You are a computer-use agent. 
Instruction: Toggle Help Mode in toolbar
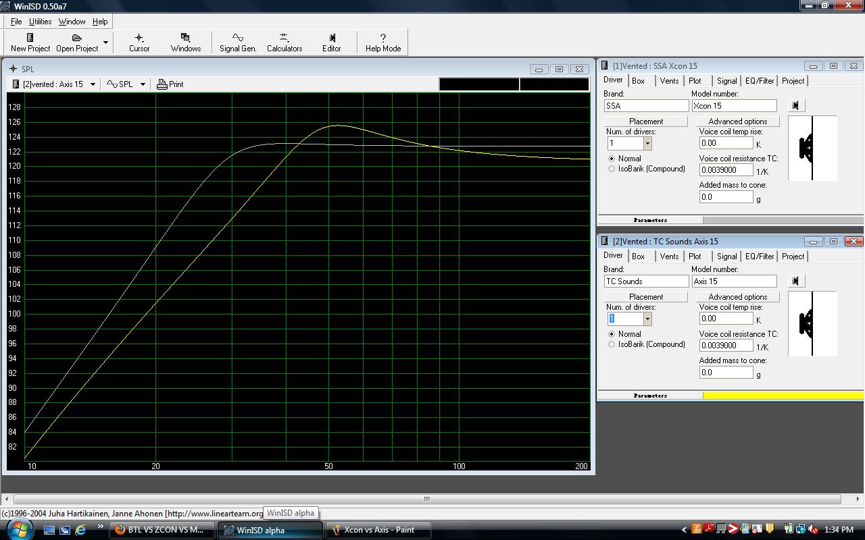(x=383, y=43)
